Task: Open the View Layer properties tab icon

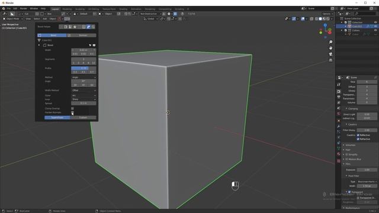Action: click(x=339, y=102)
